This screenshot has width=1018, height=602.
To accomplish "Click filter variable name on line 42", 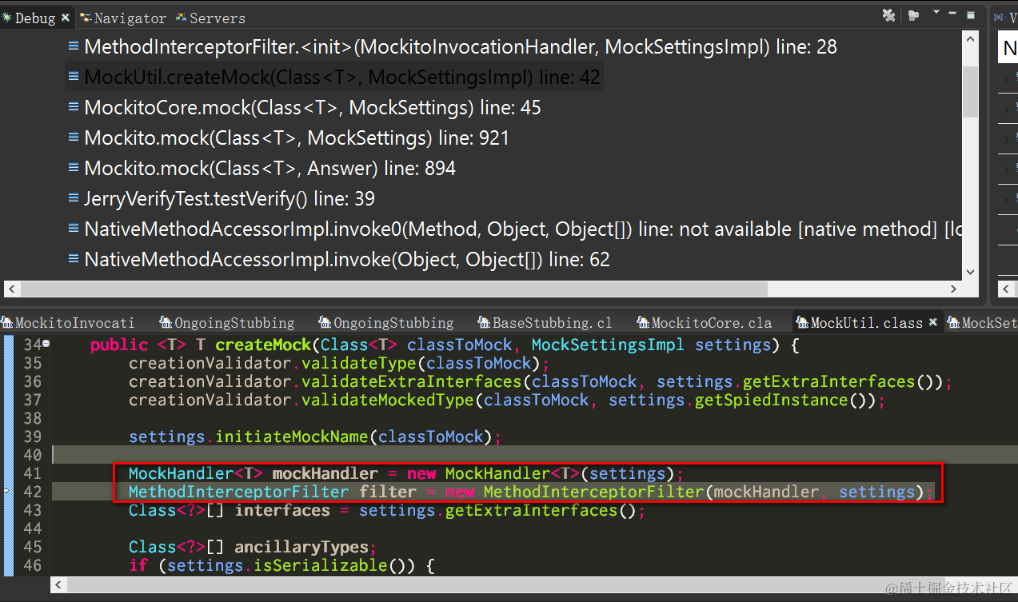I will (388, 492).
